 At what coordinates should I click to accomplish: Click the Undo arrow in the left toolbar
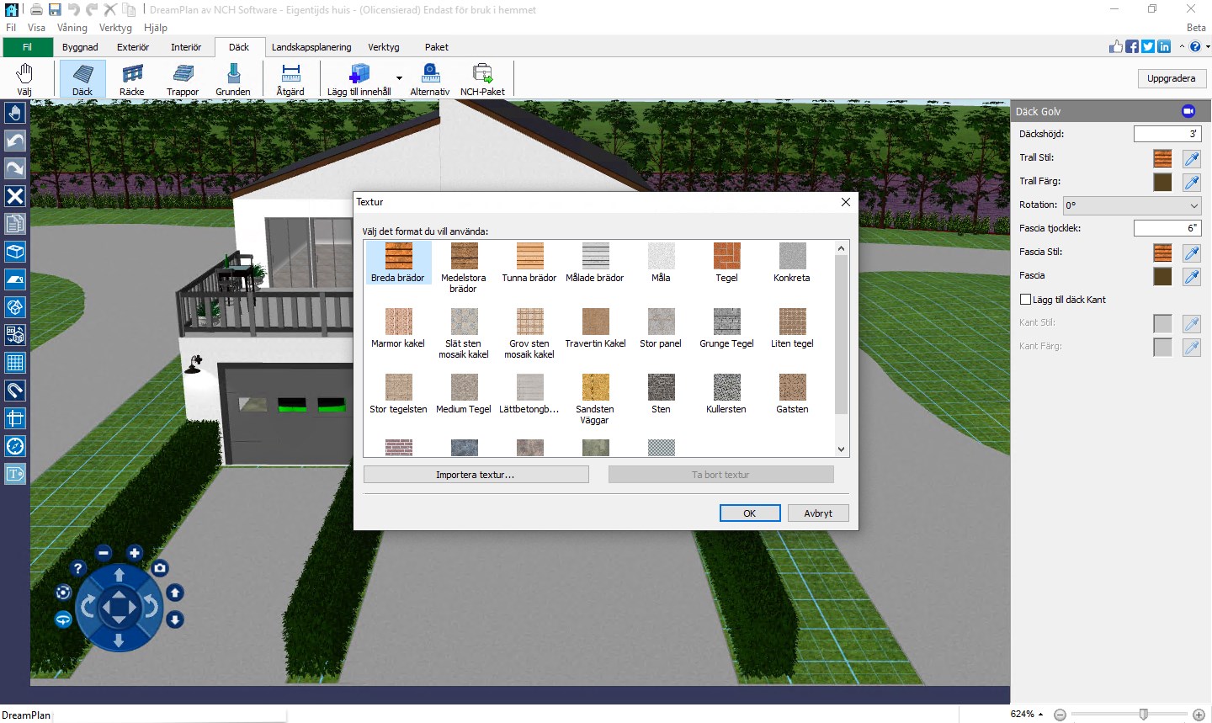tap(15, 141)
